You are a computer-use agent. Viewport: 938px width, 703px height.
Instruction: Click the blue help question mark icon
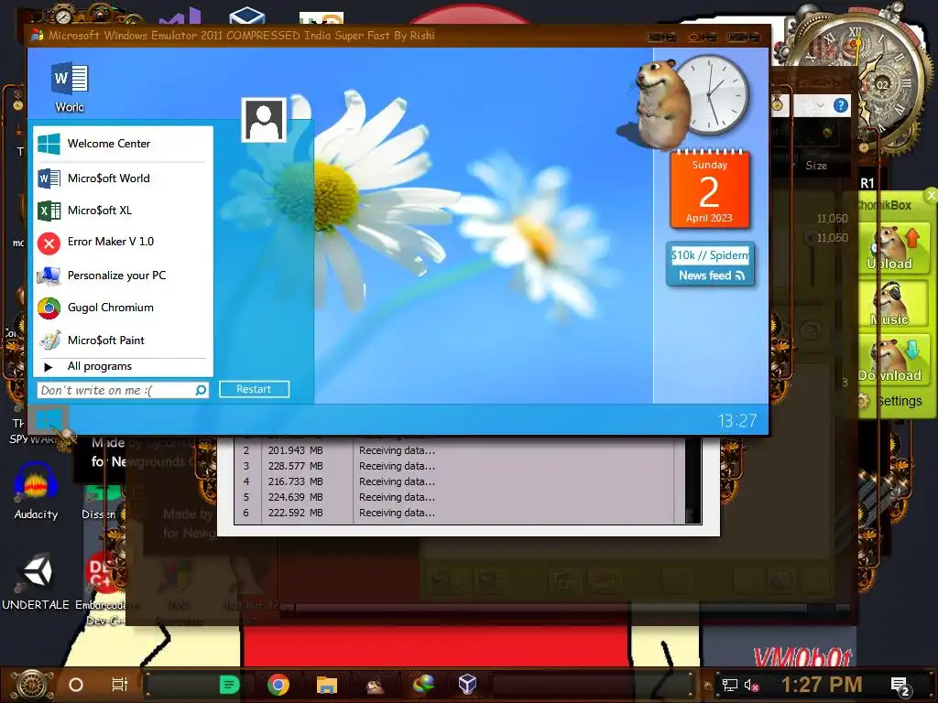pos(841,106)
